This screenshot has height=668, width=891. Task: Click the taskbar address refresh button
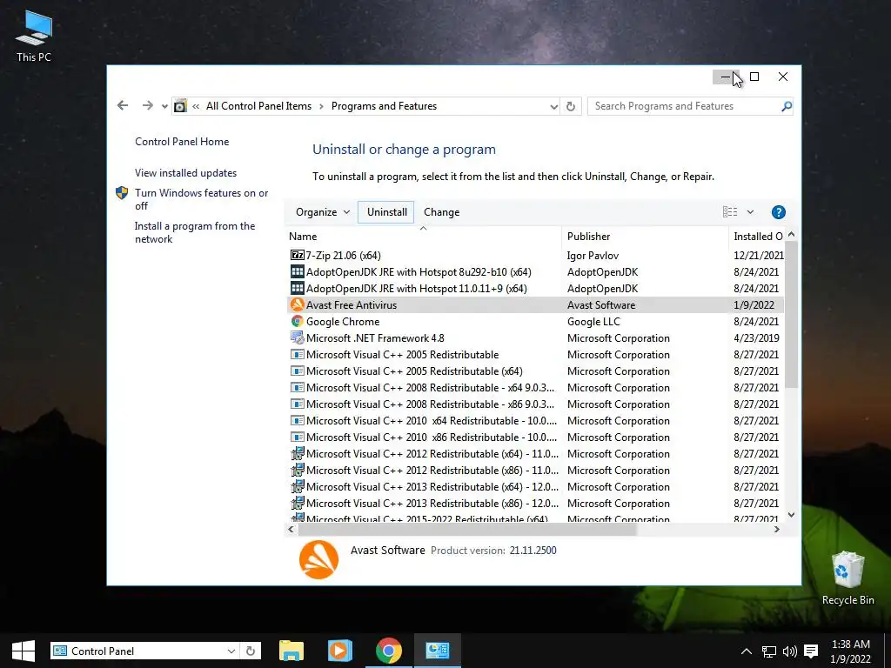[251, 651]
